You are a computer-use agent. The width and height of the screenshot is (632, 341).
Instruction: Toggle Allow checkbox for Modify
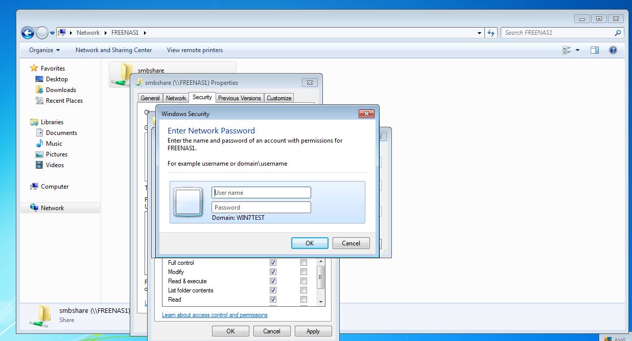pyautogui.click(x=273, y=272)
